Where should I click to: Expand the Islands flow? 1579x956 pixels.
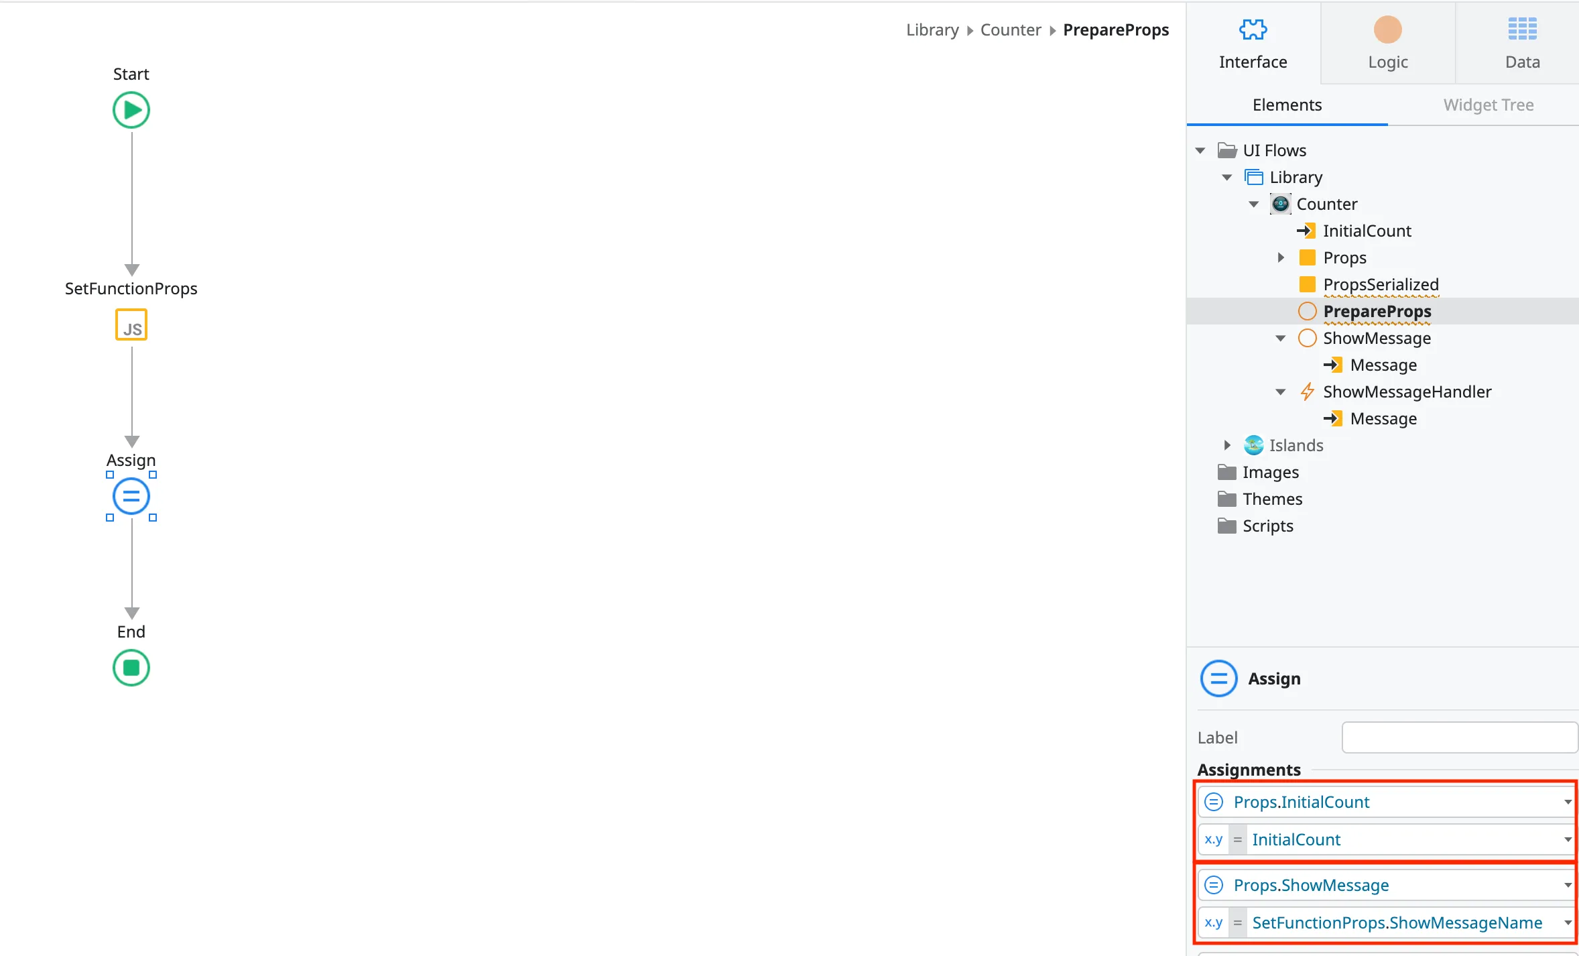[x=1227, y=445]
